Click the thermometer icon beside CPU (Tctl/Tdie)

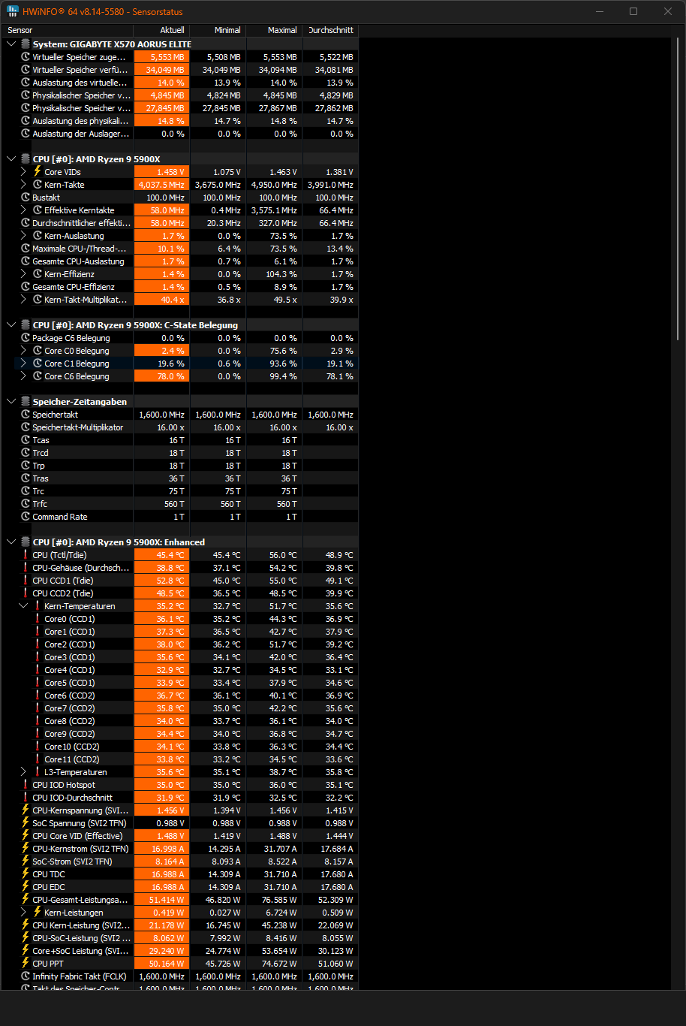(x=26, y=555)
